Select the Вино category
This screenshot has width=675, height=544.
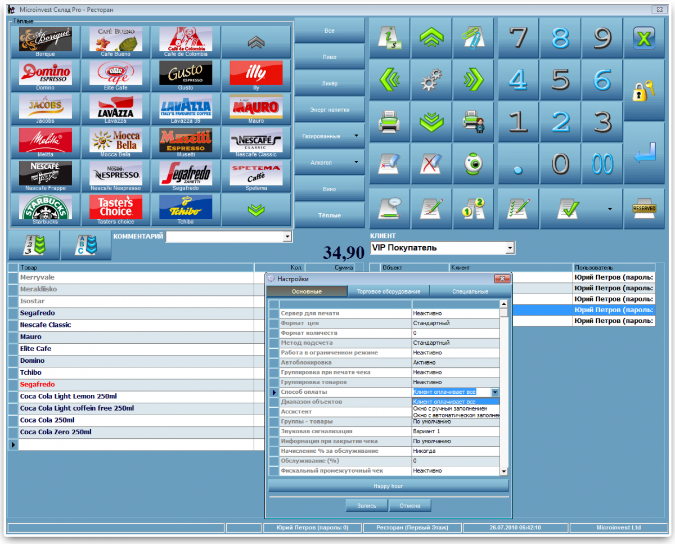click(330, 189)
